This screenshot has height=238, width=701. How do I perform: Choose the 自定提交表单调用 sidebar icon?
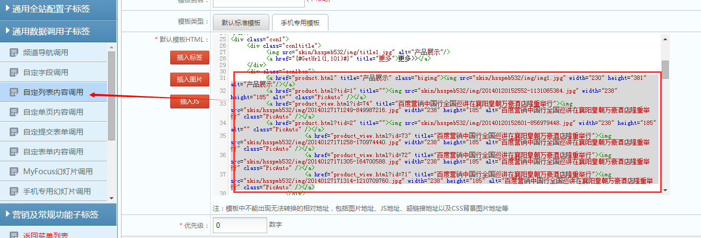[14, 132]
